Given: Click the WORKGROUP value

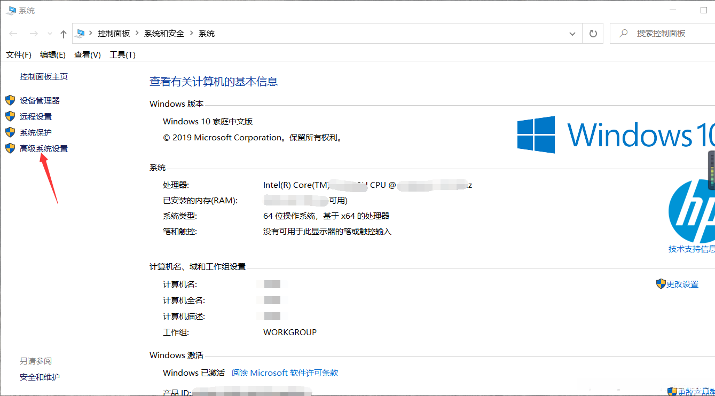Looking at the screenshot, I should 290,332.
